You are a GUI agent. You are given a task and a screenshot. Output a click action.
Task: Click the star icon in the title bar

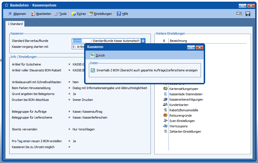pyautogui.click(x=6, y=5)
